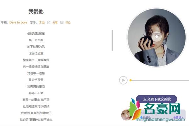Click the small round avatar thumbnail
Image resolution: width=189 pixels, height=126 pixels.
pos(126,115)
